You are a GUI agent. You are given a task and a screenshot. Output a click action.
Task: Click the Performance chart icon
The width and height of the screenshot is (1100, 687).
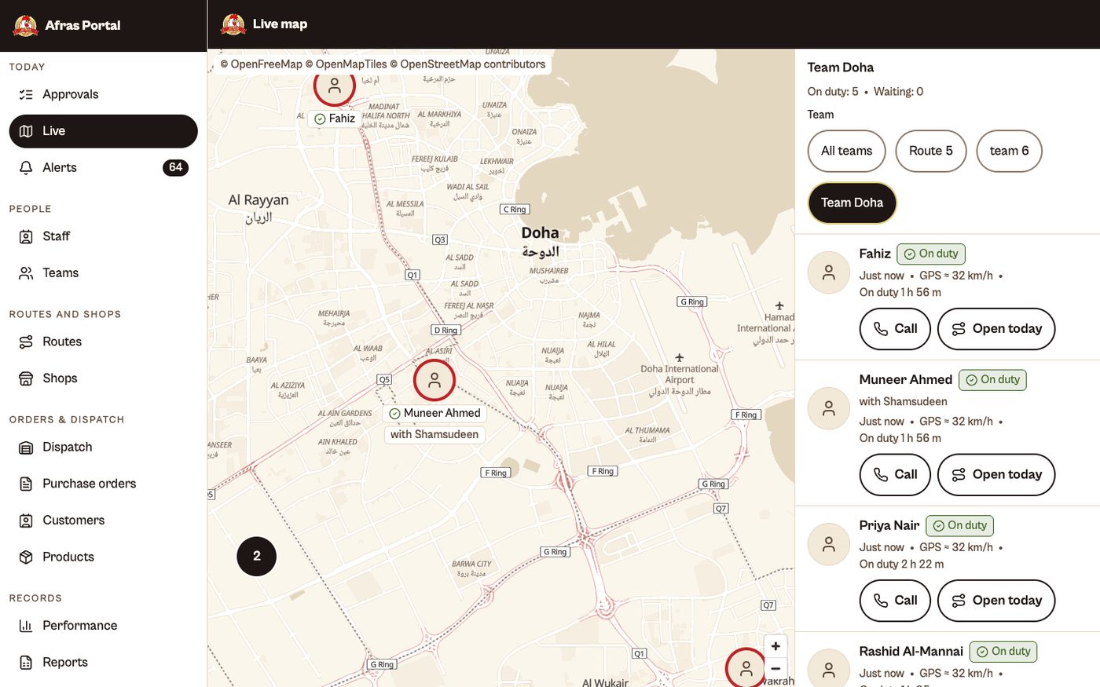pos(26,626)
